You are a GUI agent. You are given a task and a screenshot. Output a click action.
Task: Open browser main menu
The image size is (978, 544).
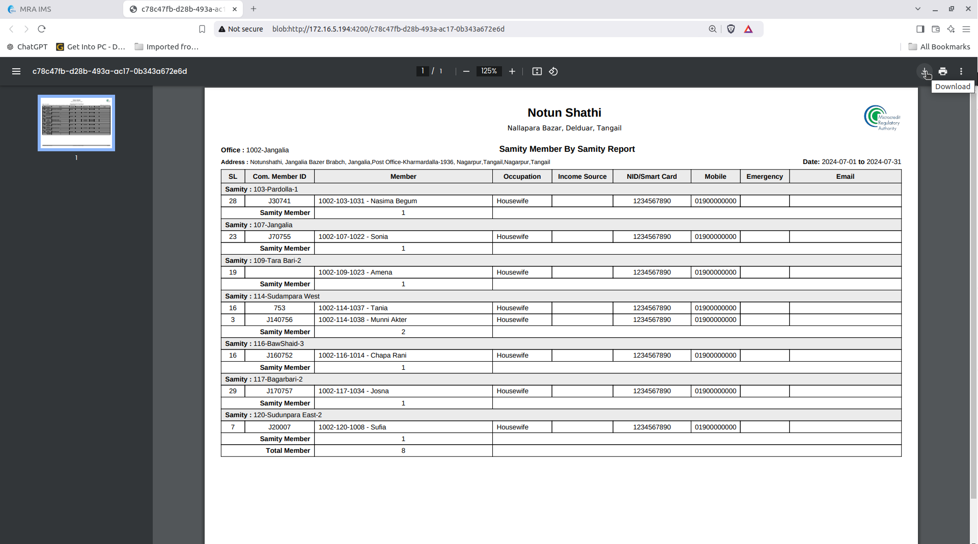coord(966,29)
